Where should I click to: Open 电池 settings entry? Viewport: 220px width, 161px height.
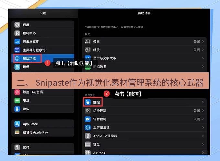pyautogui.click(x=43, y=100)
